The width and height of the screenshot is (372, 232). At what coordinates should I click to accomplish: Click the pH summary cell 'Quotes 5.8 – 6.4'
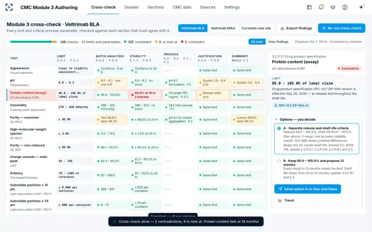pyautogui.click(x=247, y=83)
